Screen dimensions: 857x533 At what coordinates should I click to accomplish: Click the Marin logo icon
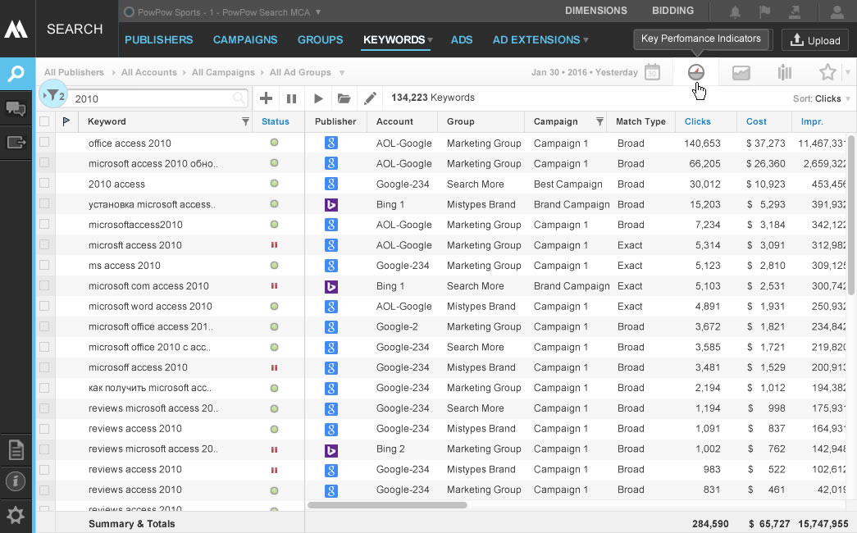[16, 29]
